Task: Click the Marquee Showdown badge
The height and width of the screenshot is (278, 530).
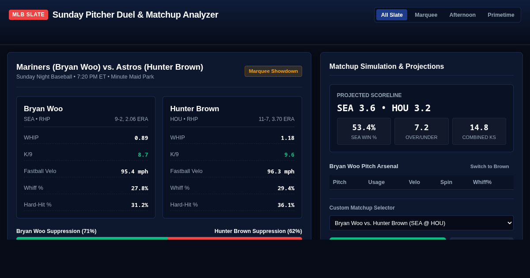Action: click(273, 71)
